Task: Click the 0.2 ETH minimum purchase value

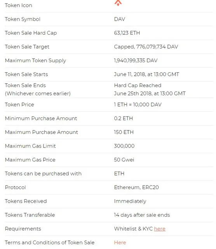Action: tap(124, 118)
